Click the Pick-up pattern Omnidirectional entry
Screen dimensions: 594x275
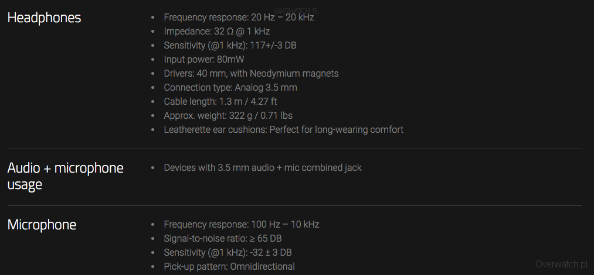(x=229, y=267)
